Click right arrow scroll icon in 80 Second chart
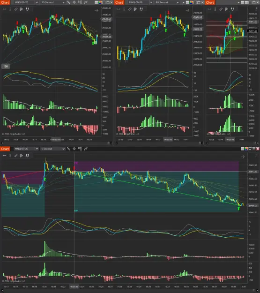260x293 pixels. pyautogui.click(x=187, y=10)
